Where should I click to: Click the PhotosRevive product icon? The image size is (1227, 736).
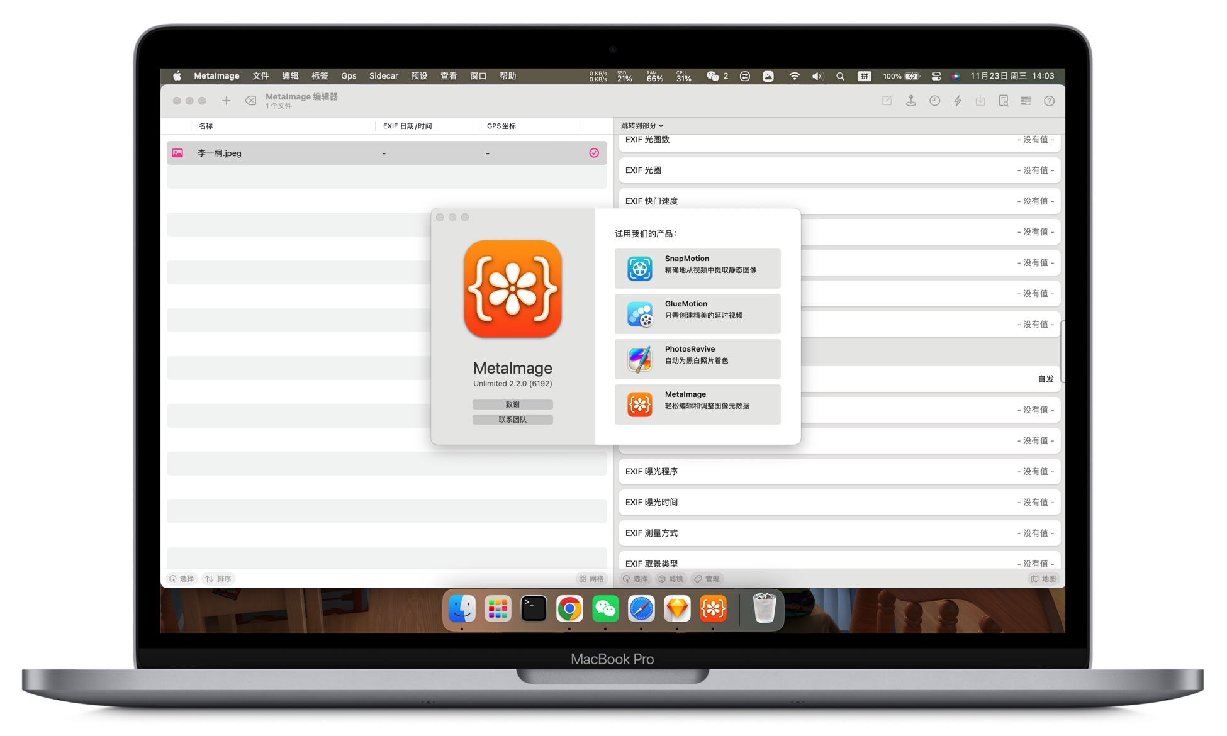coord(641,357)
